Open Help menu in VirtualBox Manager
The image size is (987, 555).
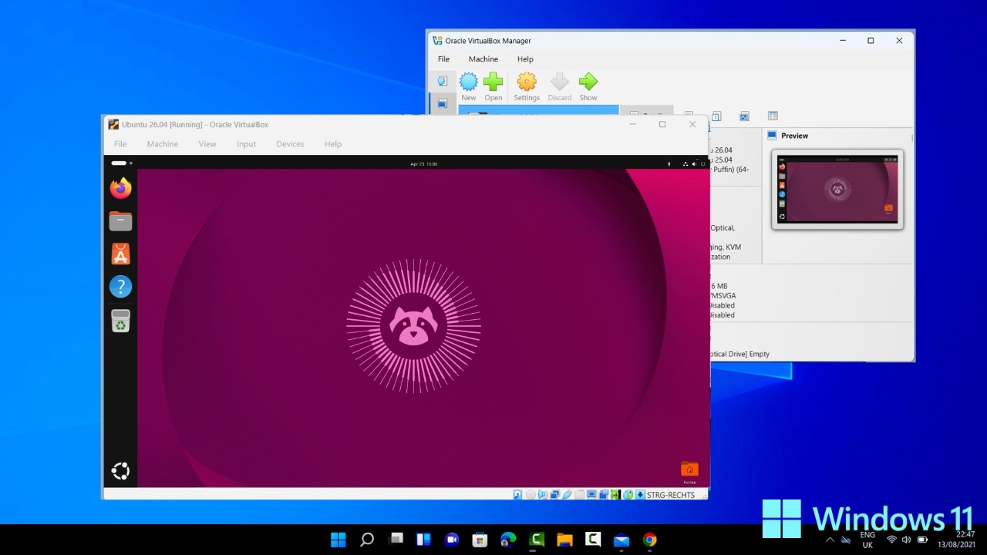[x=525, y=59]
